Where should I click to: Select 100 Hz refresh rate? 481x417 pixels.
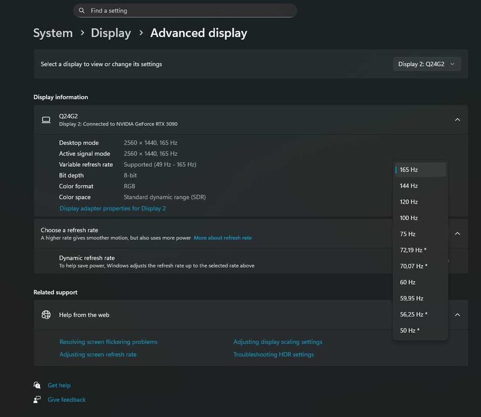click(x=420, y=217)
